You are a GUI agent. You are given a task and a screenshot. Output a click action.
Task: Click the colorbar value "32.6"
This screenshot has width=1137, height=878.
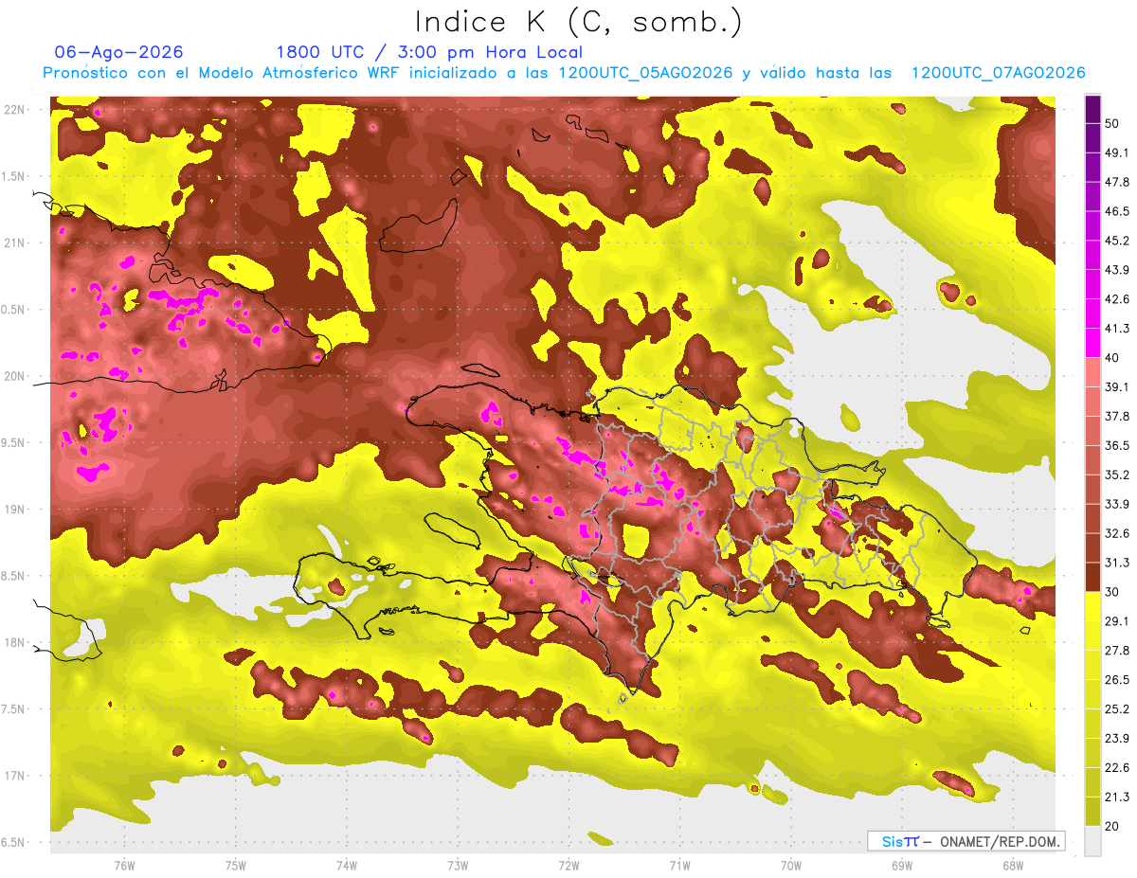click(1116, 533)
